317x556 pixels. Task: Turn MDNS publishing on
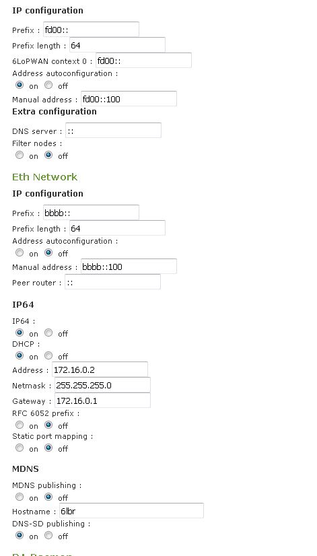coord(20,497)
